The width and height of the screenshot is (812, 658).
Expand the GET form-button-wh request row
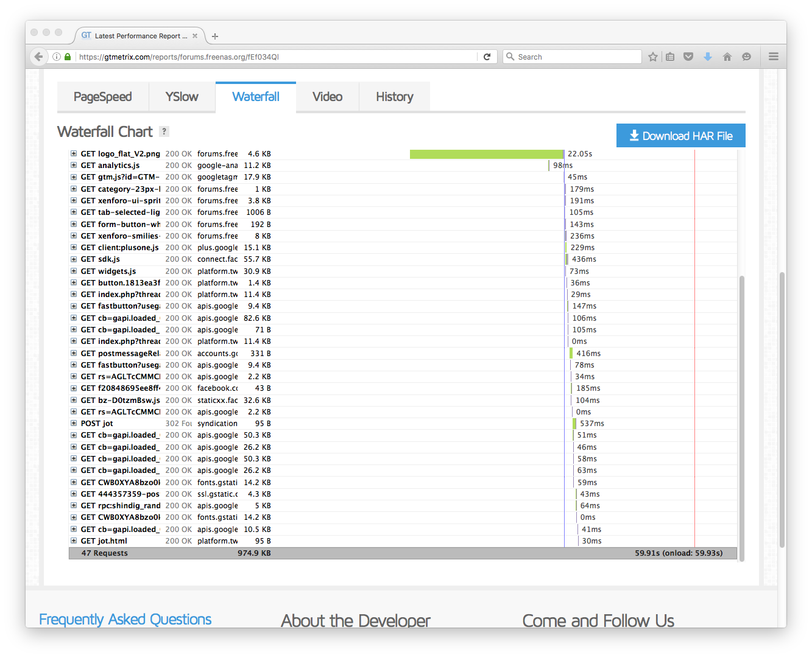[74, 225]
